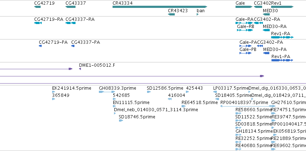The width and height of the screenshot is (306, 151).
Task: Click the MED30 gene glyph
Action: [266, 14]
